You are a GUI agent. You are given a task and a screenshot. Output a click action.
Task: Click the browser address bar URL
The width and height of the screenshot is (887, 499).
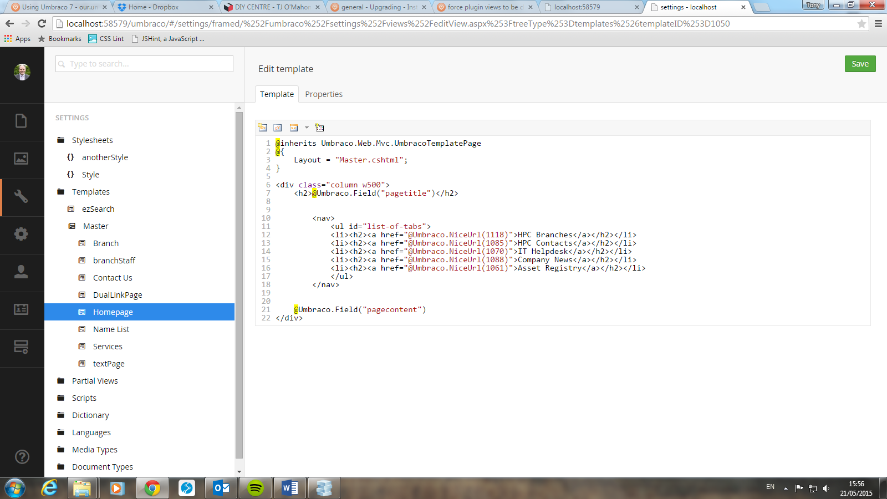click(398, 23)
